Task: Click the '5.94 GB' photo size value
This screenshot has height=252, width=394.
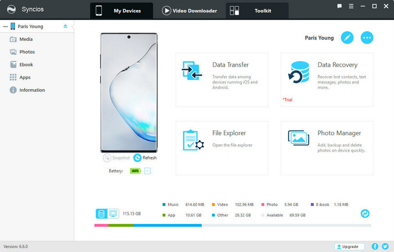Action: tap(291, 205)
